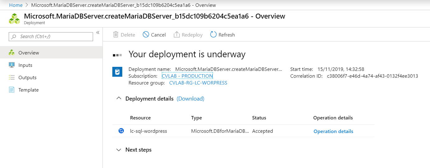Click the Resource column header
The height and width of the screenshot is (168, 430).
point(140,118)
